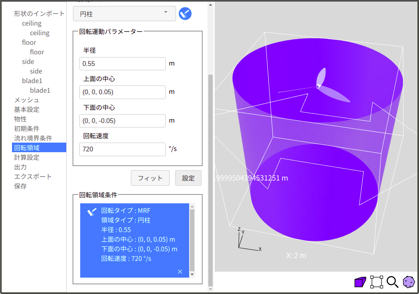The height and width of the screenshot is (294, 419).
Task: Click the 半径 input field
Action: coord(122,64)
